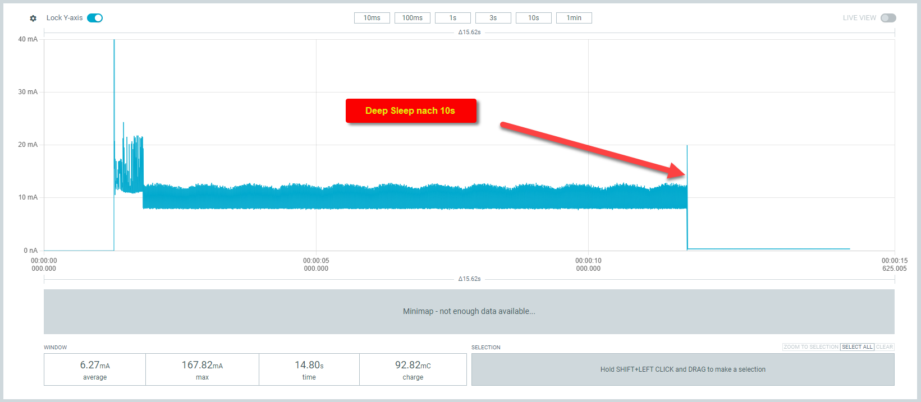The width and height of the screenshot is (921, 402).
Task: Click the 6.27 mA average readout
Action: point(95,369)
